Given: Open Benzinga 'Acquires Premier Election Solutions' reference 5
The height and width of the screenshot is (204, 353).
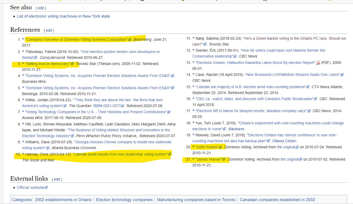Looking at the screenshot, I should [98, 88].
